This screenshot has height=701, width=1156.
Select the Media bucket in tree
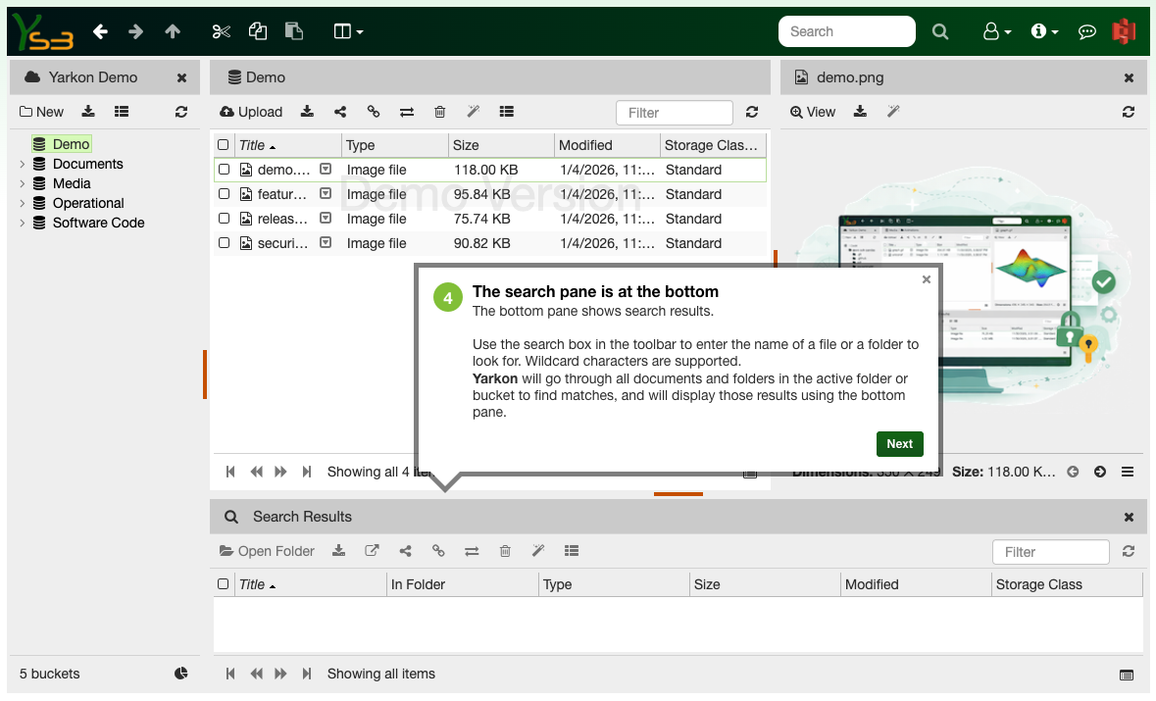72,183
